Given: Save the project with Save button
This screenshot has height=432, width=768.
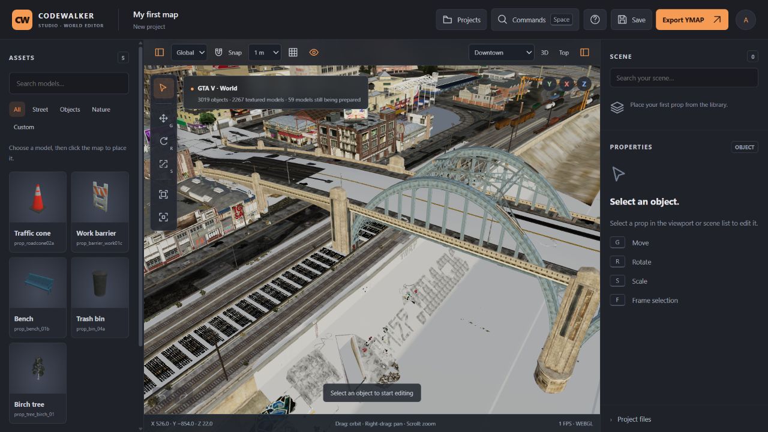Looking at the screenshot, I should [631, 20].
